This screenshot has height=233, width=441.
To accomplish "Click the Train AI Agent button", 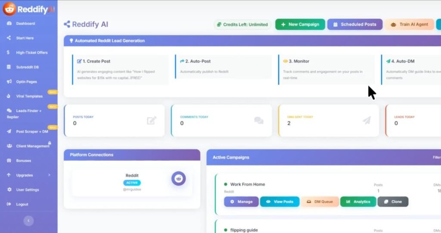I will point(409,25).
